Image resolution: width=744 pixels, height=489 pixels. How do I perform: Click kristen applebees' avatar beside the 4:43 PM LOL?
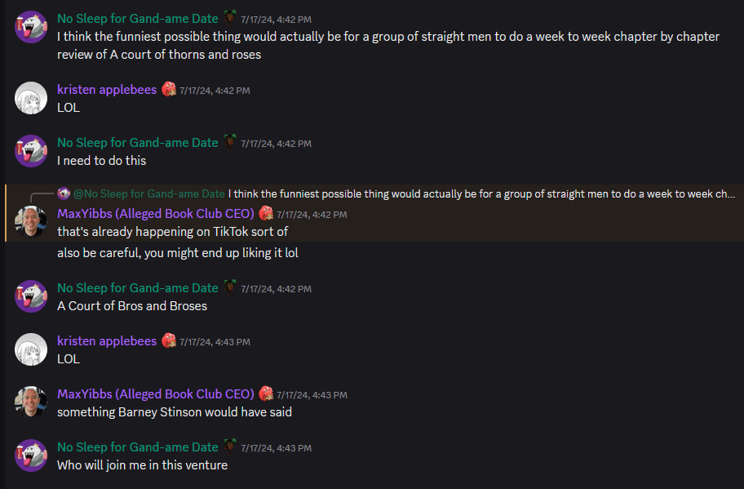pos(31,349)
